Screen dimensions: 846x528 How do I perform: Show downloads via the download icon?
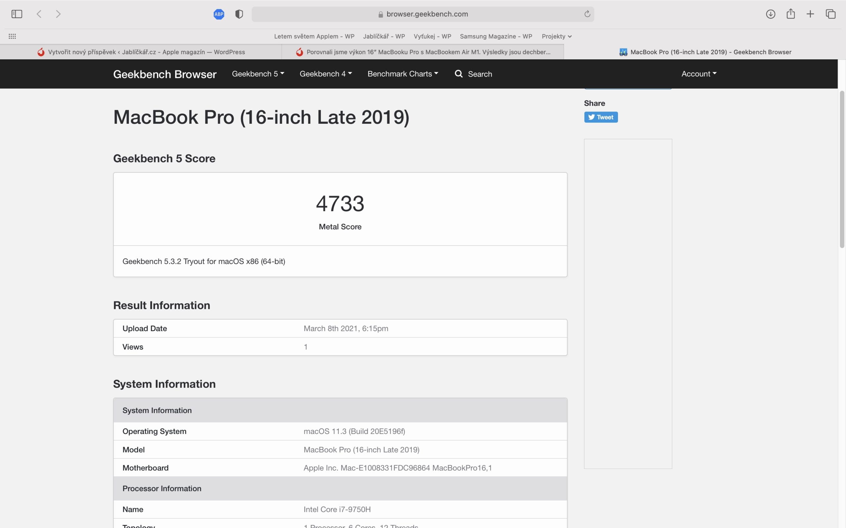click(771, 14)
